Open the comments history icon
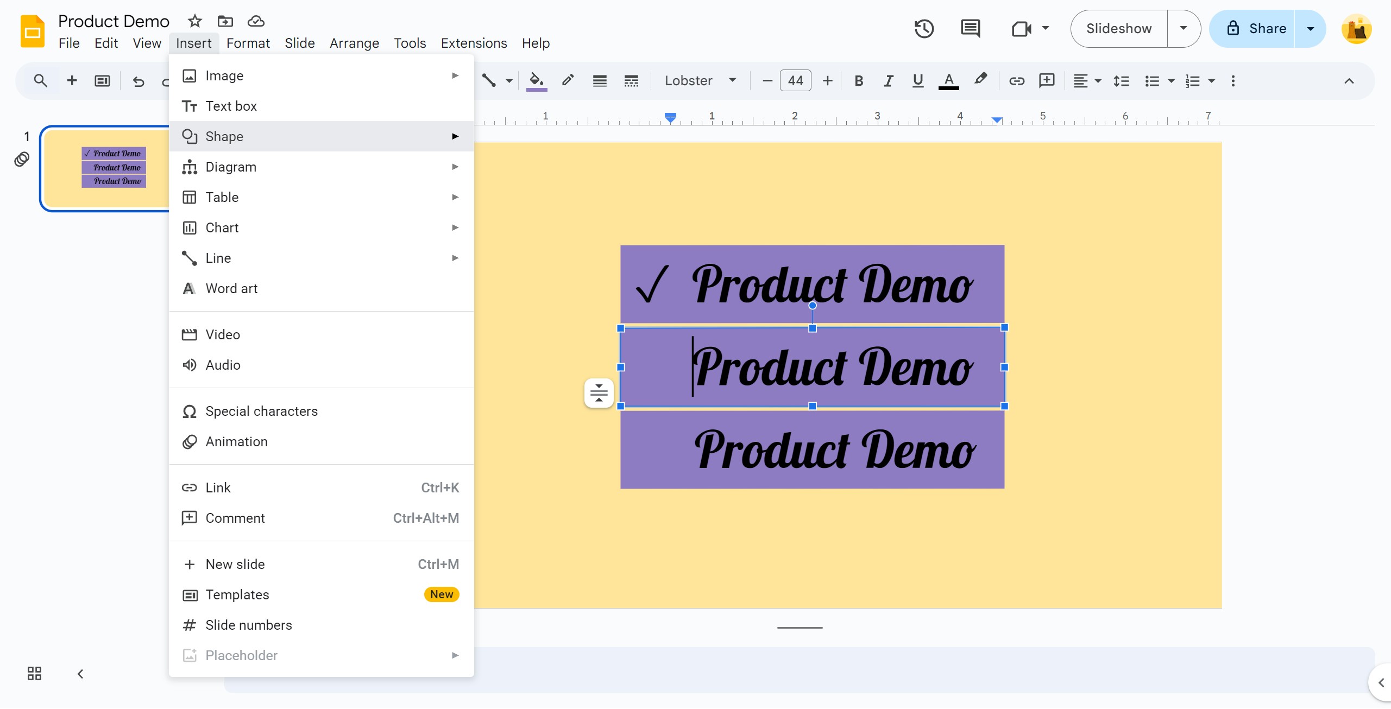Viewport: 1391px width, 709px height. pyautogui.click(x=970, y=29)
